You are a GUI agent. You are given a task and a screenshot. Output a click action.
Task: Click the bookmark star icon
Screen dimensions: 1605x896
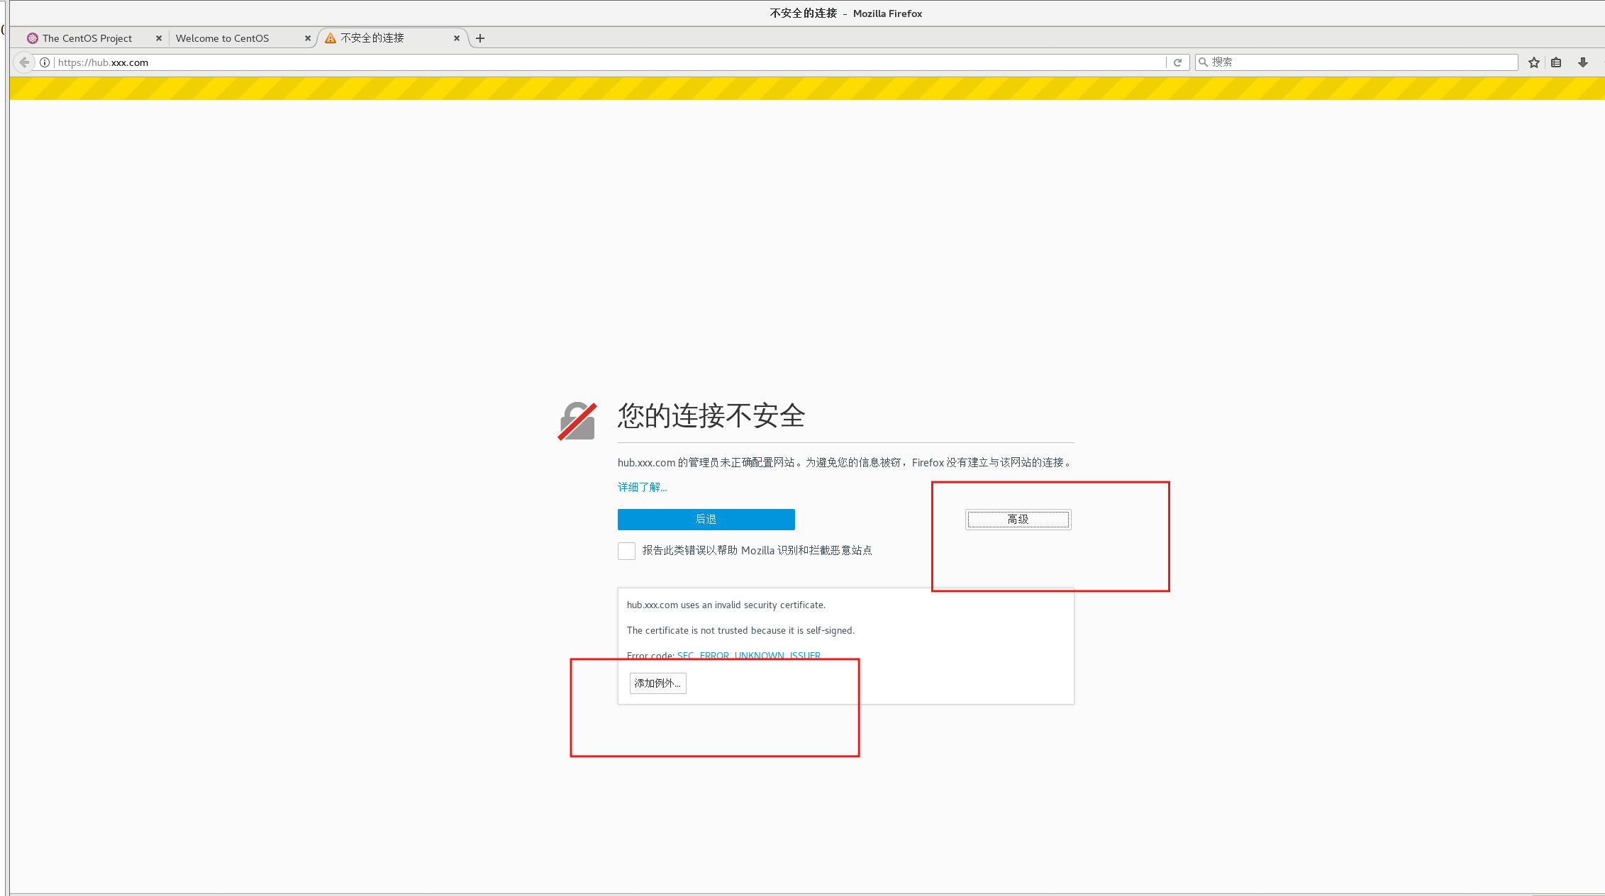pos(1534,62)
